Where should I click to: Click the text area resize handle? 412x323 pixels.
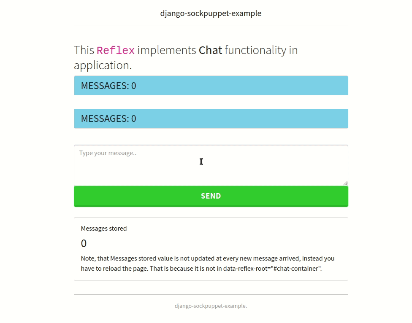pos(345,183)
